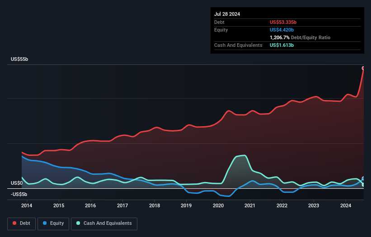
Task: Click the US$4.420b equity value
Action: pyautogui.click(x=282, y=30)
